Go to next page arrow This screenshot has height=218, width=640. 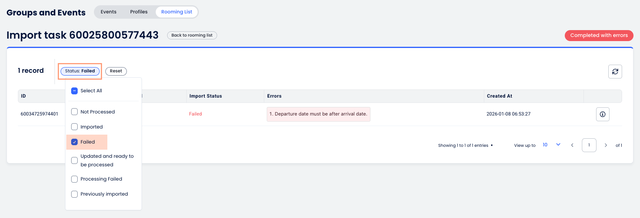606,145
